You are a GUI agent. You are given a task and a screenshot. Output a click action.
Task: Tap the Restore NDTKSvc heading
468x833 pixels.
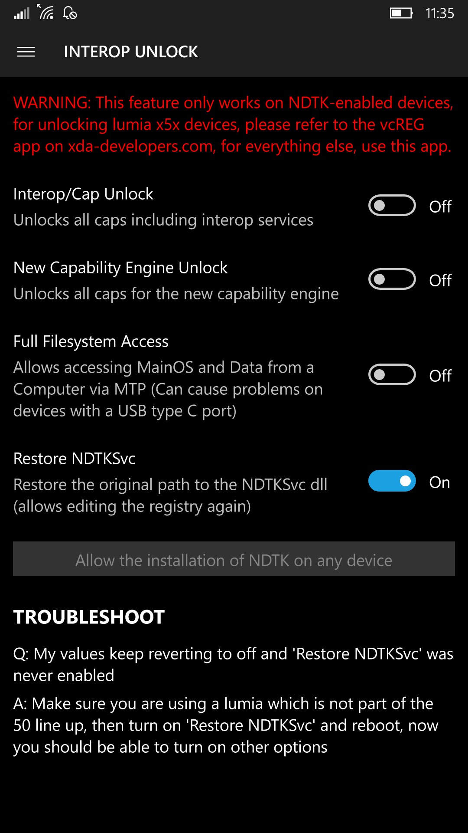click(75, 459)
